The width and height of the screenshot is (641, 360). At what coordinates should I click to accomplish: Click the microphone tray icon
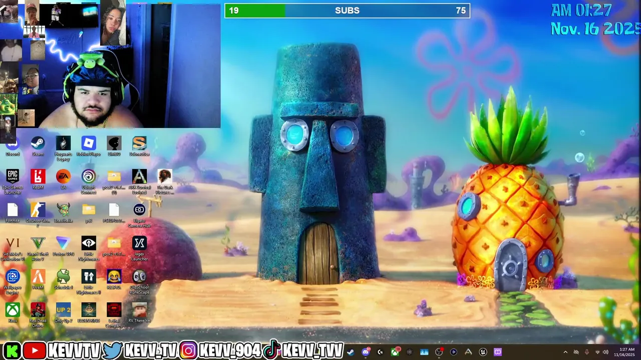pyautogui.click(x=586, y=352)
